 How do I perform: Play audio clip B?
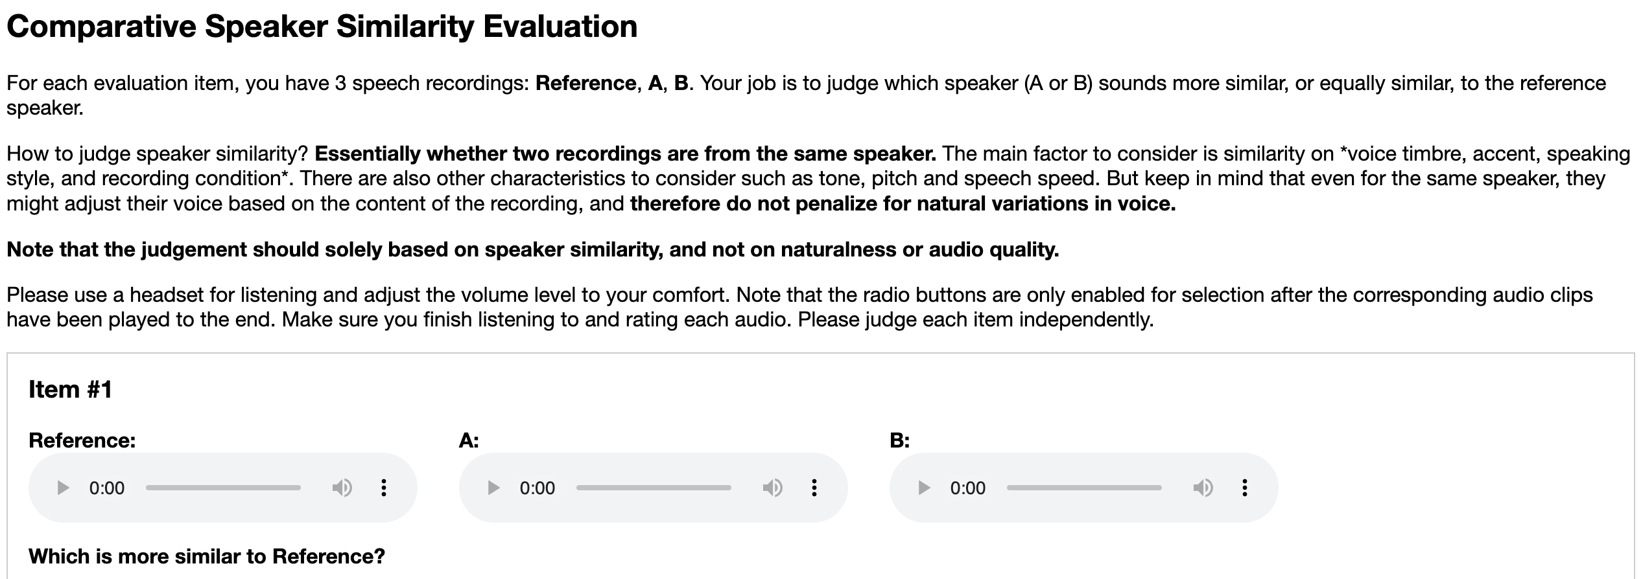pyautogui.click(x=924, y=488)
